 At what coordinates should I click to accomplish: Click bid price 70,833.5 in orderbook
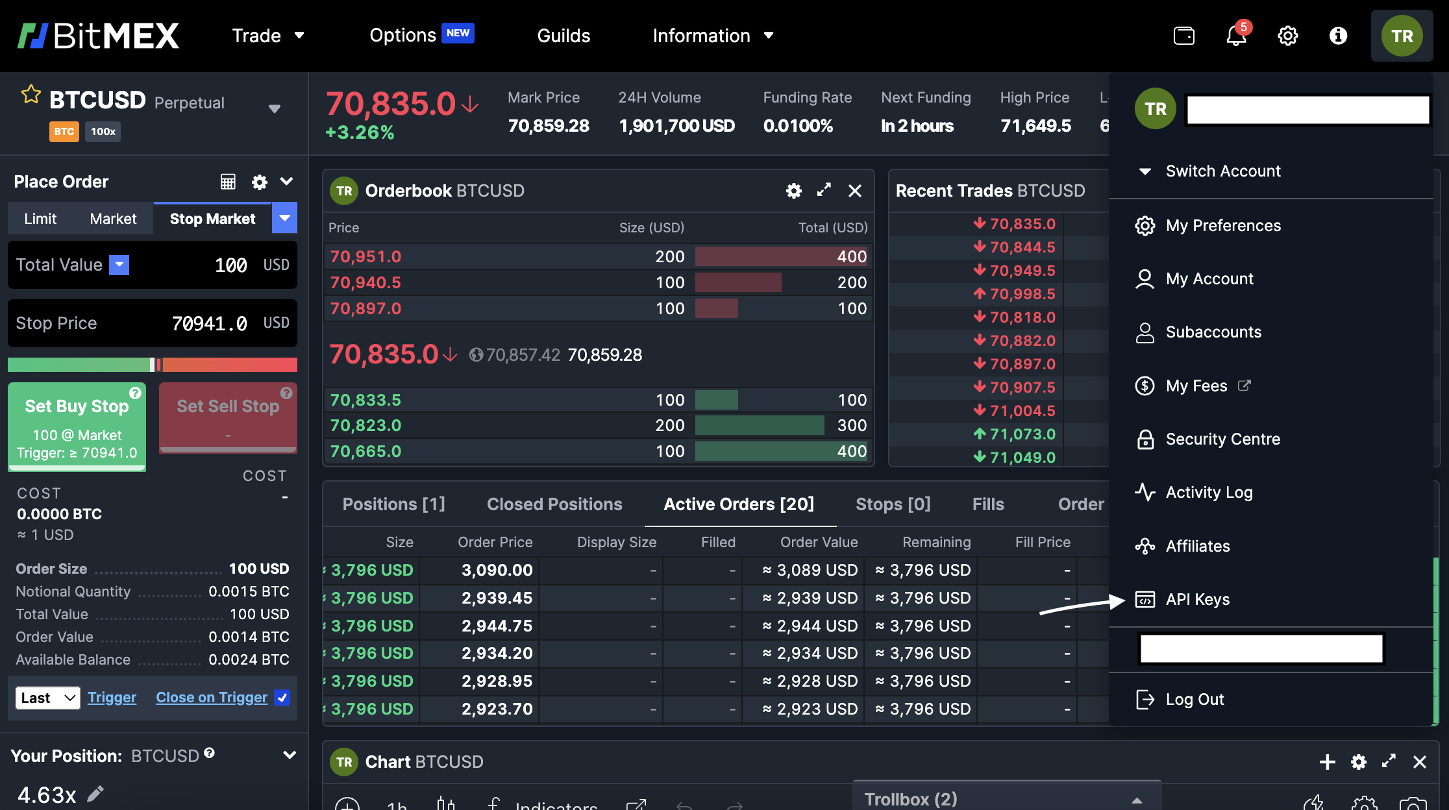point(365,400)
